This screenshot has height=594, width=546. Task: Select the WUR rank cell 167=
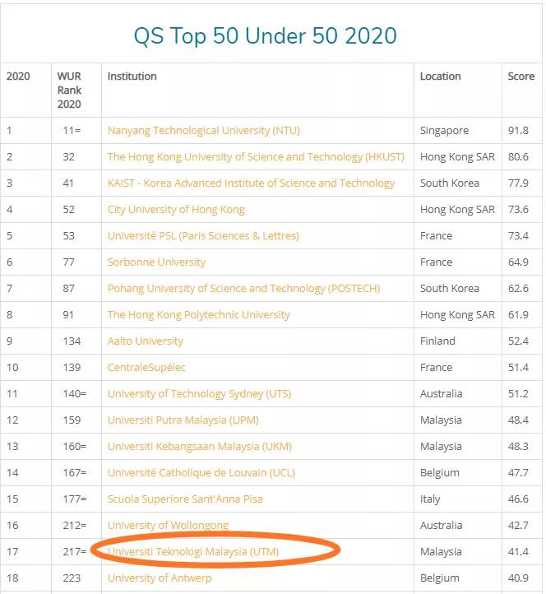click(x=75, y=473)
